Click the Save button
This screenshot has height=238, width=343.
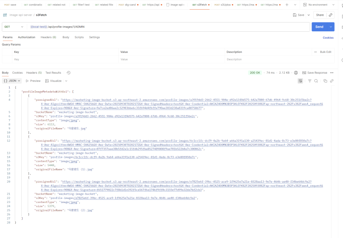pyautogui.click(x=299, y=15)
